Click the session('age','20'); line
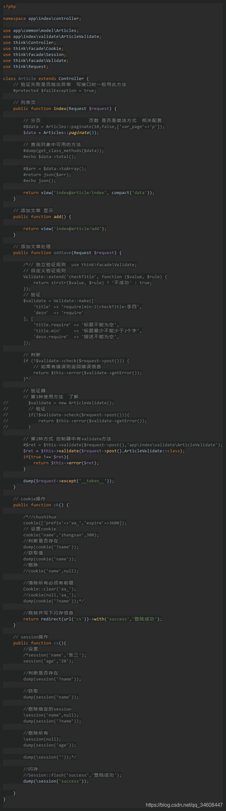The width and height of the screenshot is (226, 811). (48, 661)
